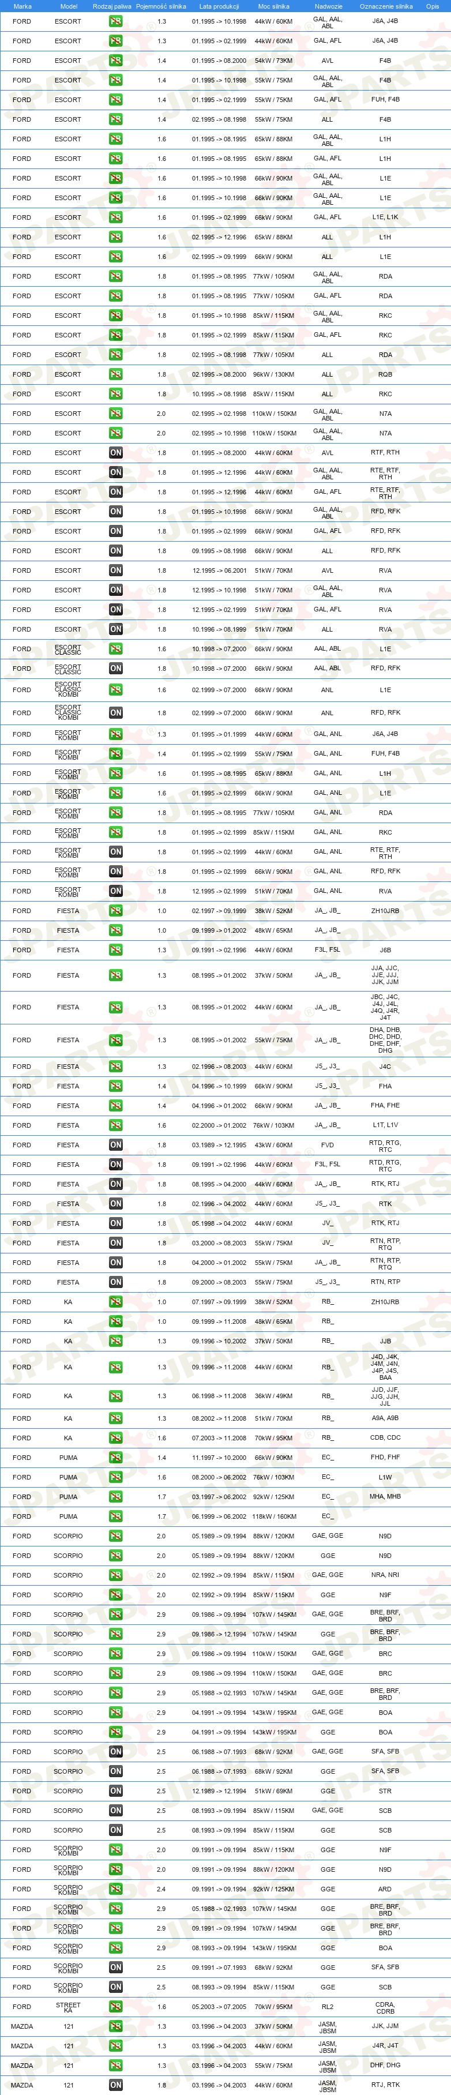
Task: Click petrol icon in Puma L1W row
Action: [115, 1477]
